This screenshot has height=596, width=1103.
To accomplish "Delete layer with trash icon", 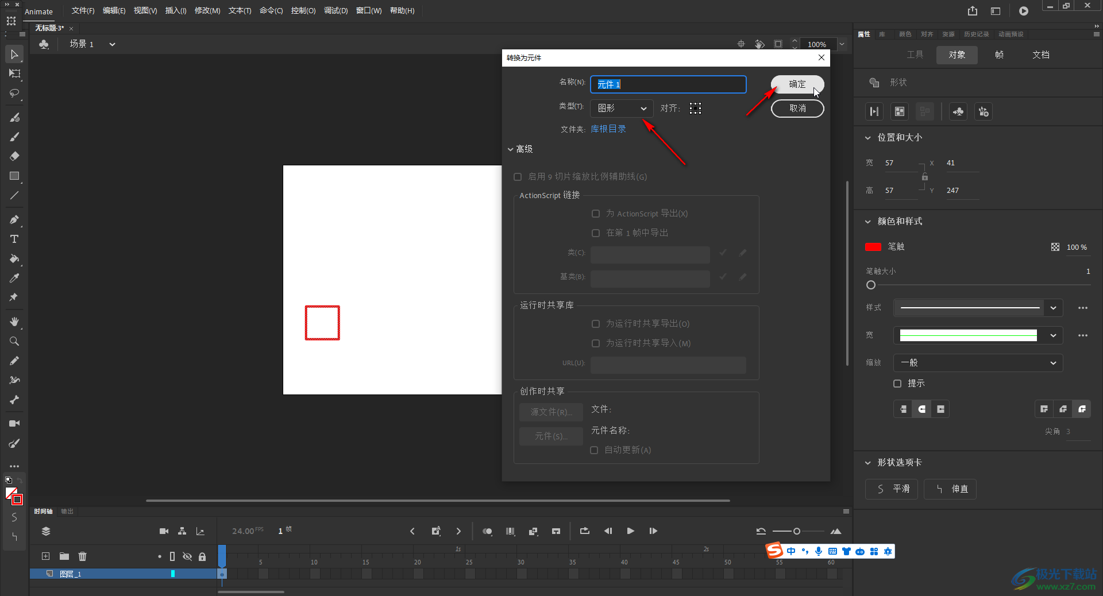I will (83, 556).
